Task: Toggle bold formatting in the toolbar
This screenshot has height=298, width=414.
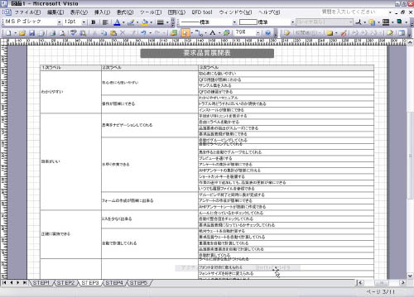Action: (94, 22)
